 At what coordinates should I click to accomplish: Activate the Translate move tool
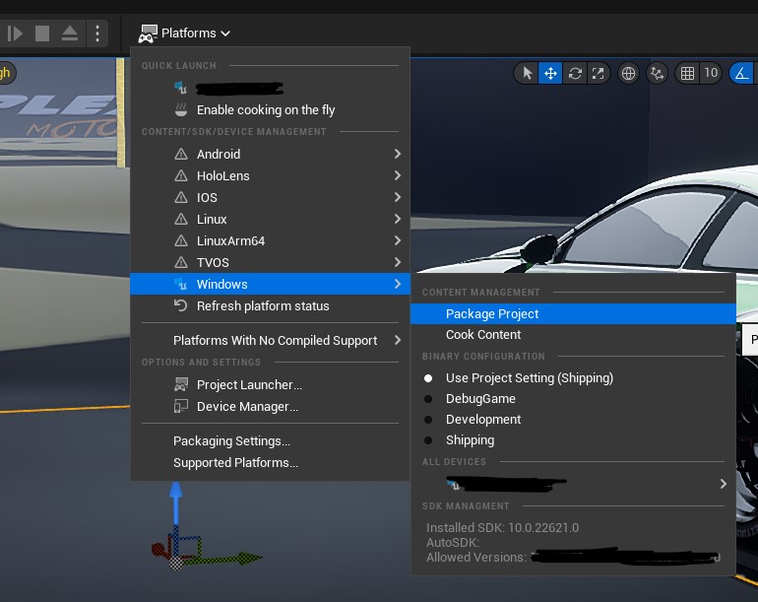tap(550, 73)
